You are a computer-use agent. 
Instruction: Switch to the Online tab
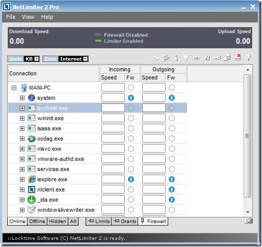[x=17, y=221]
